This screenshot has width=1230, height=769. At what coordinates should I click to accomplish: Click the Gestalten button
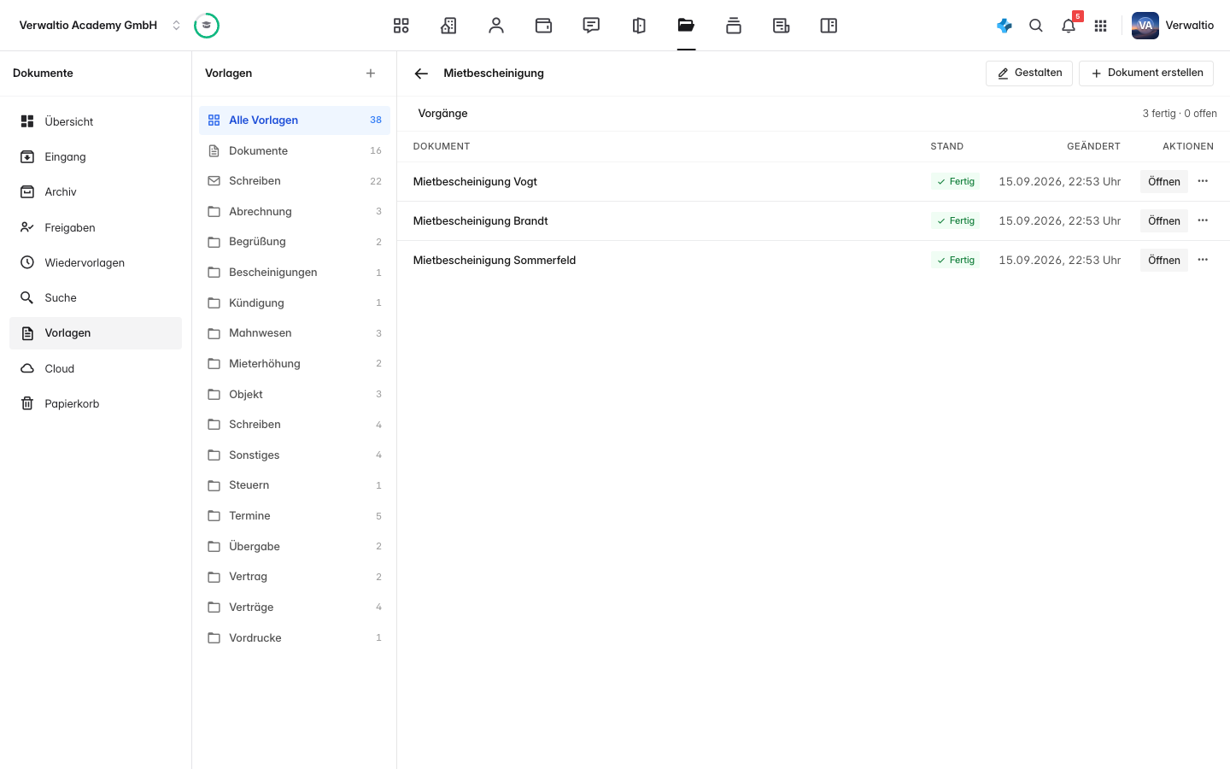(x=1029, y=73)
